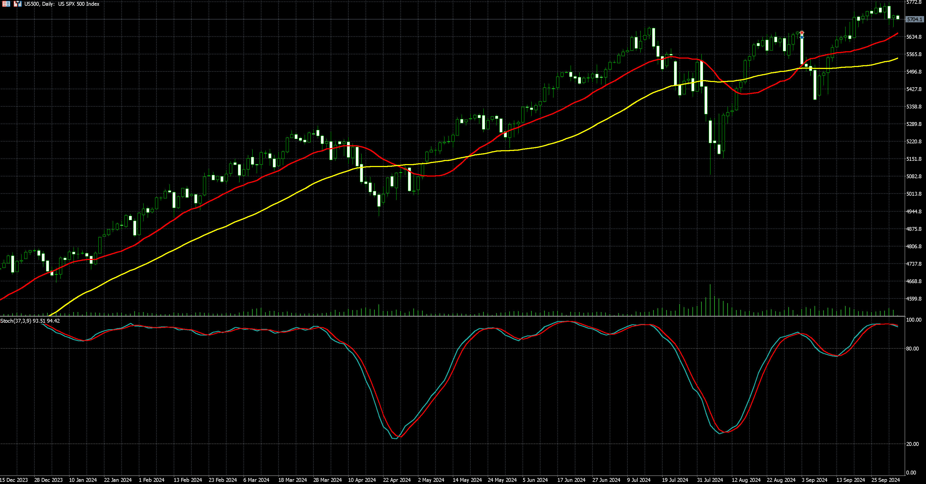This screenshot has width=926, height=484.
Task: Click the 22 Apr 2024 date label
Action: (x=397, y=480)
